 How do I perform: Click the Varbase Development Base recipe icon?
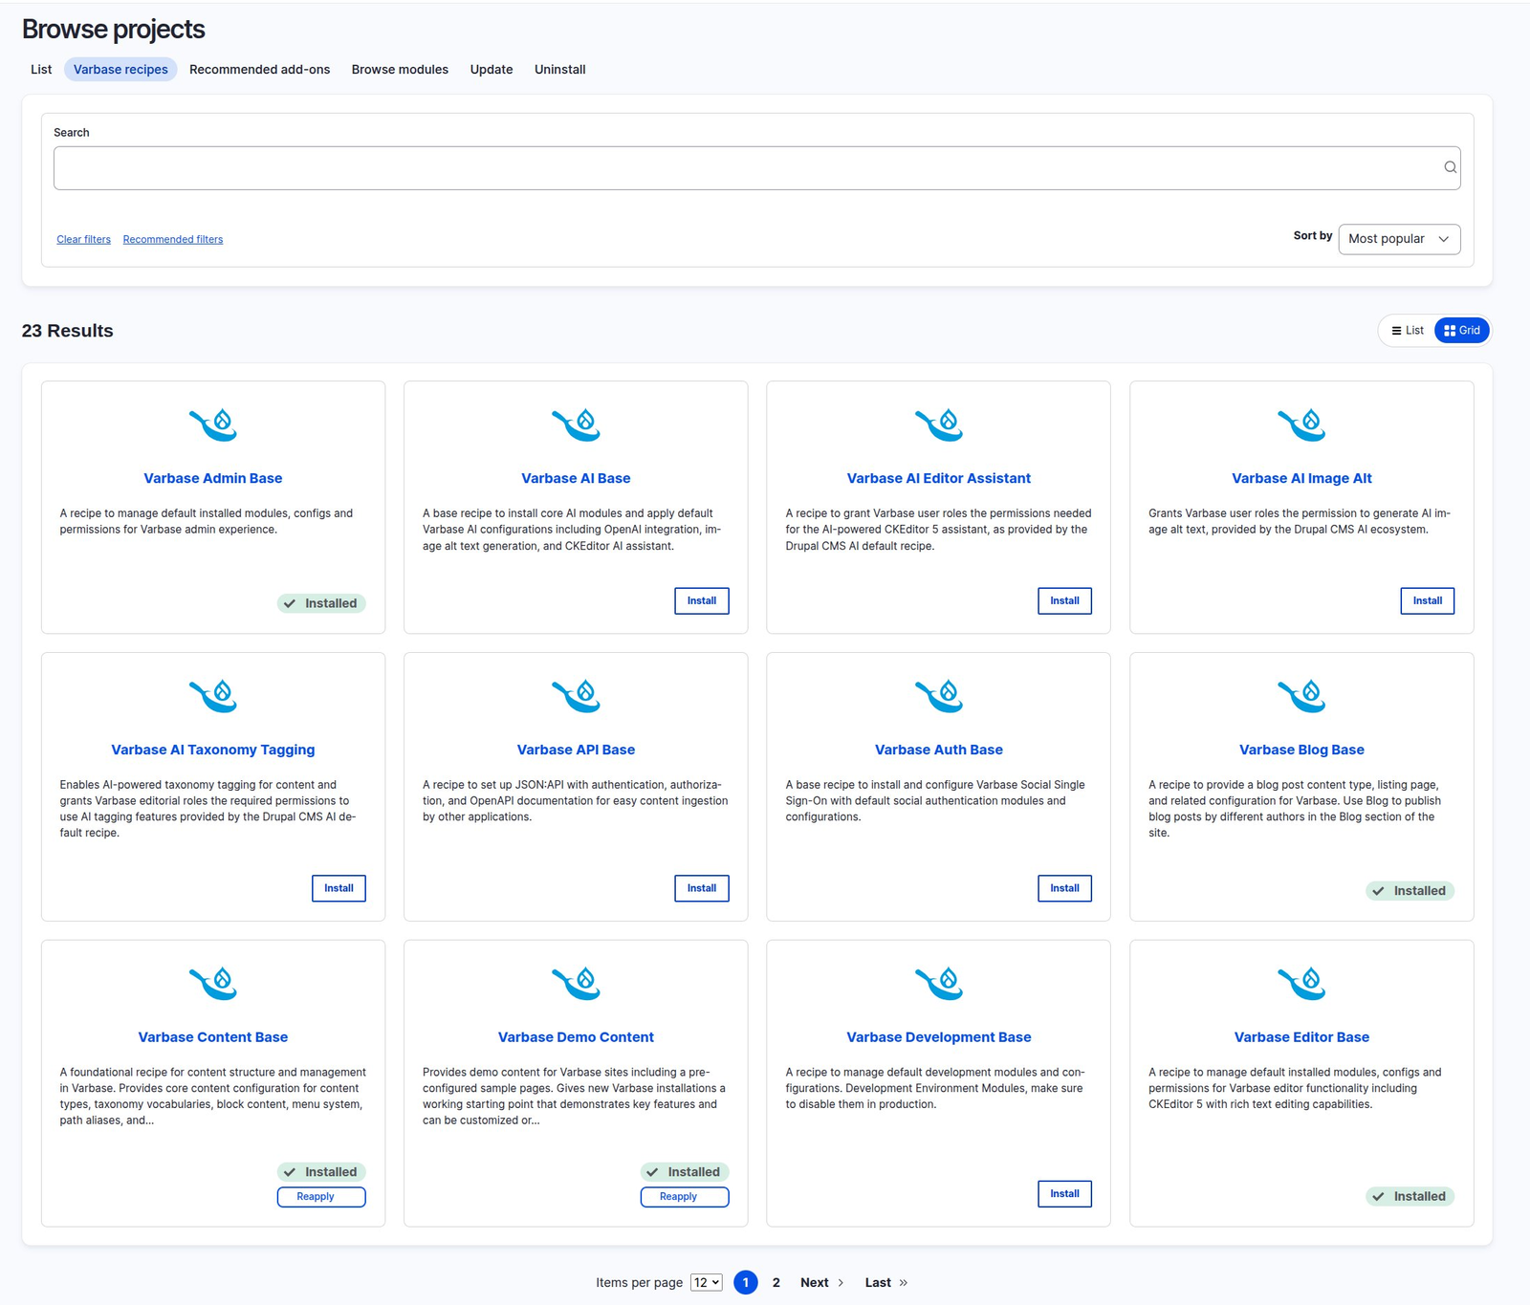[x=938, y=983]
